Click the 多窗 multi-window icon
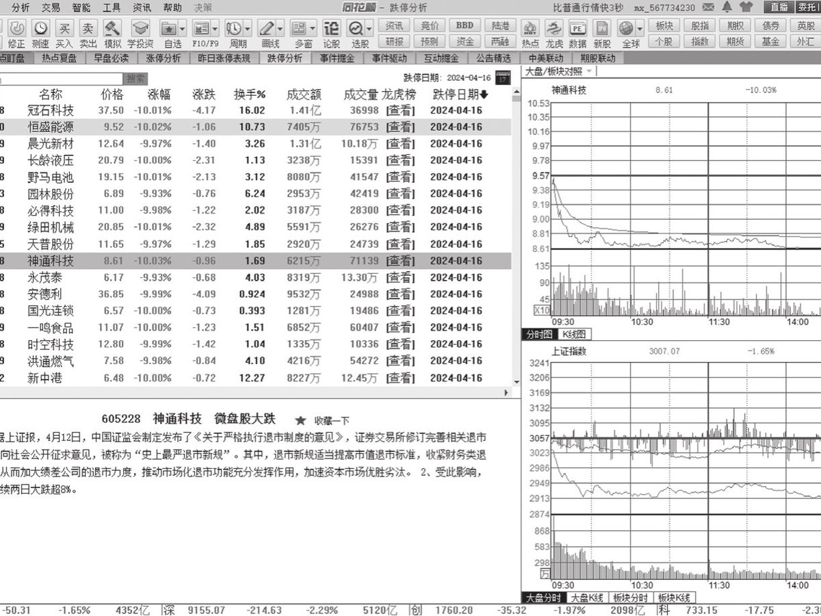Image resolution: width=821 pixels, height=616 pixels. coord(298,29)
